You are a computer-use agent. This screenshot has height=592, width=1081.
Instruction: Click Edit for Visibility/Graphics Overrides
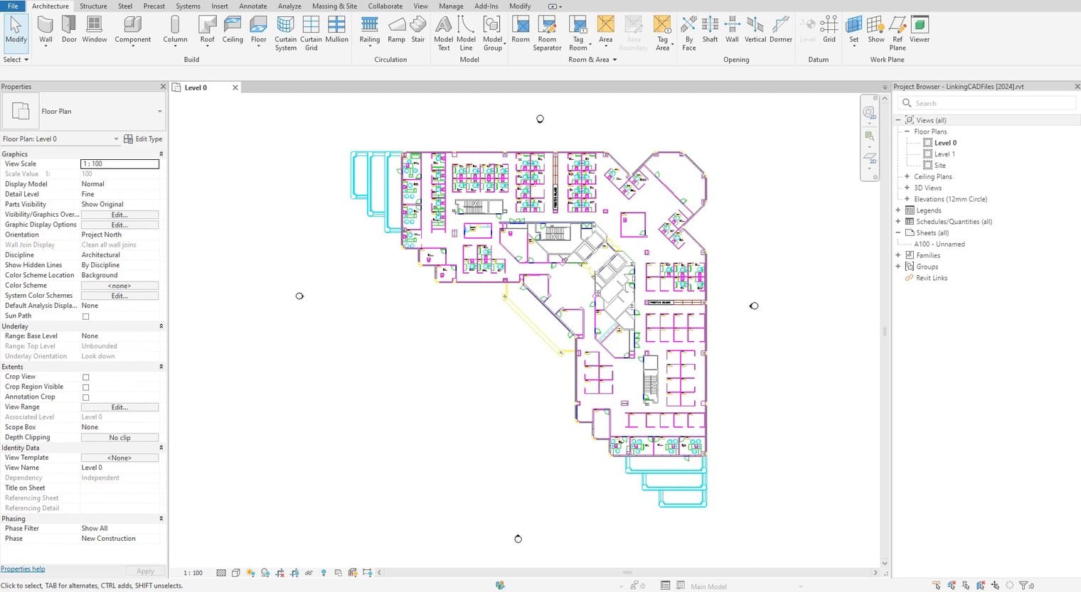tap(119, 215)
